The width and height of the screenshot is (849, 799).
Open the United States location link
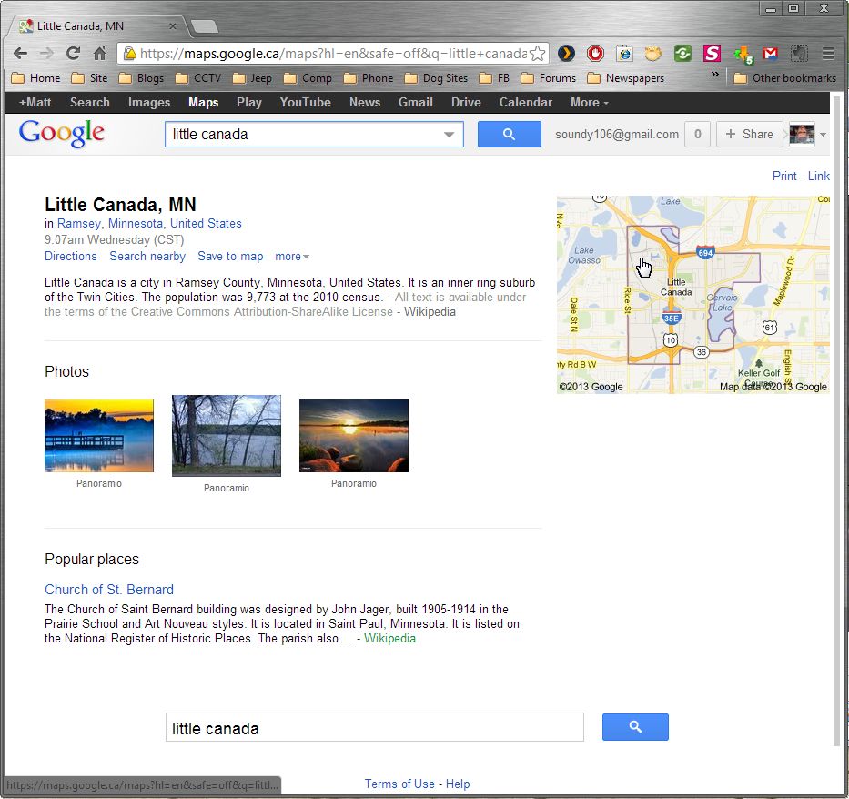click(x=206, y=223)
